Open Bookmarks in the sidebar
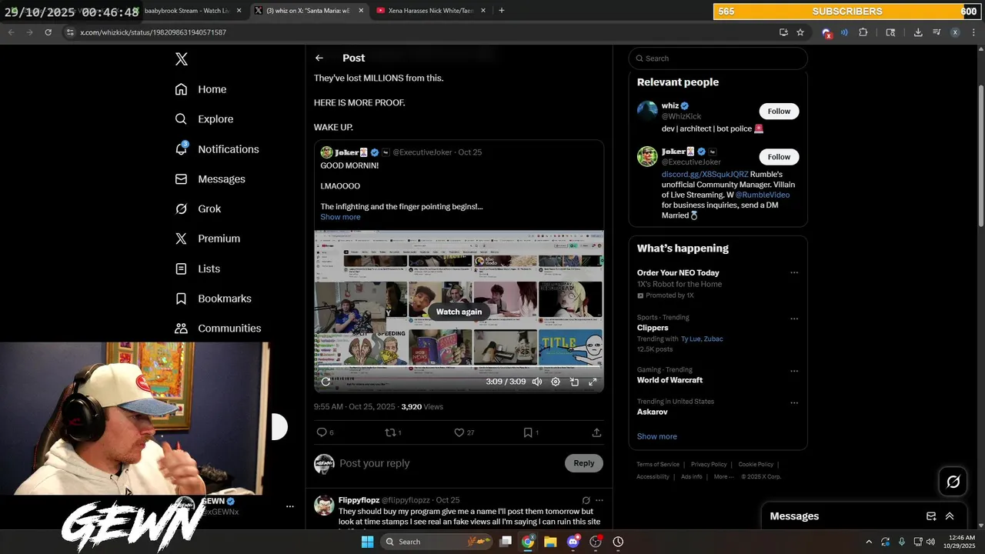985x554 pixels. 213,299
